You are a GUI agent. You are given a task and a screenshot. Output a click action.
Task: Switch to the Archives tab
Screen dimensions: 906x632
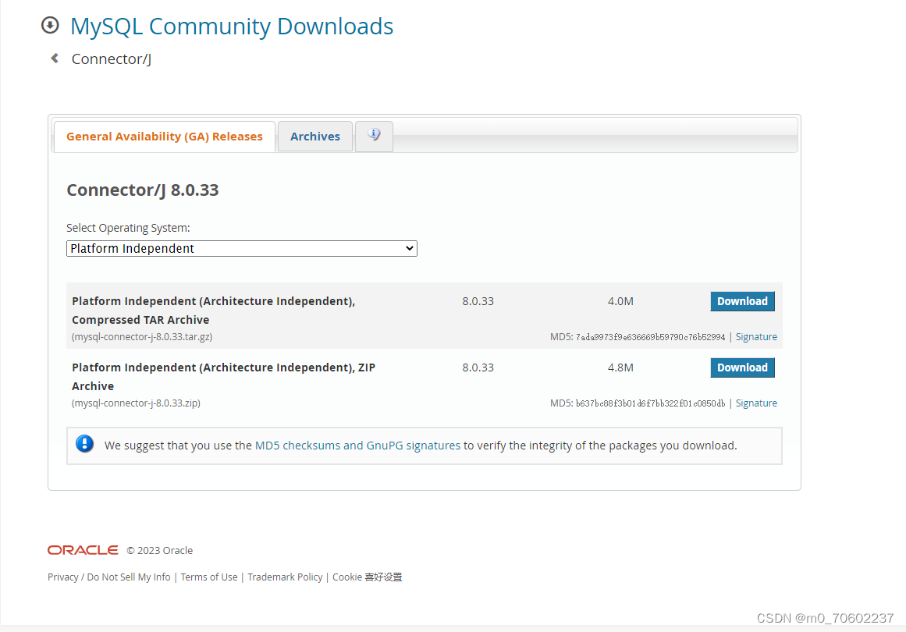(315, 137)
